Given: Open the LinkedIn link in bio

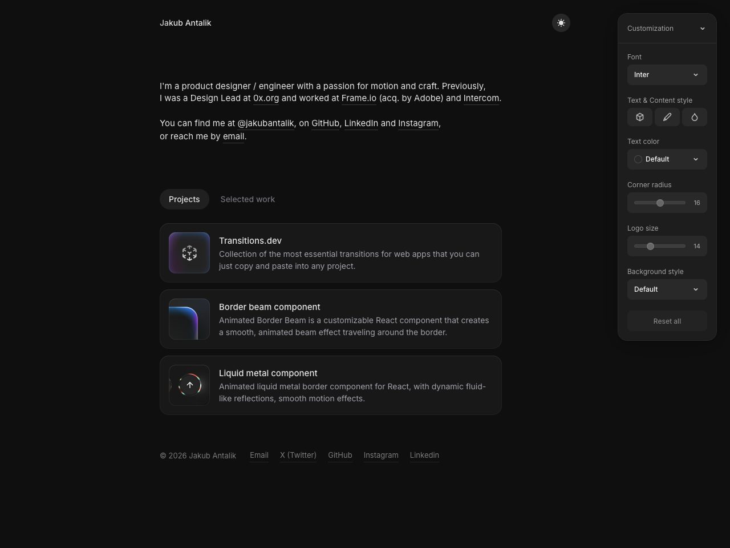Looking at the screenshot, I should 361,123.
